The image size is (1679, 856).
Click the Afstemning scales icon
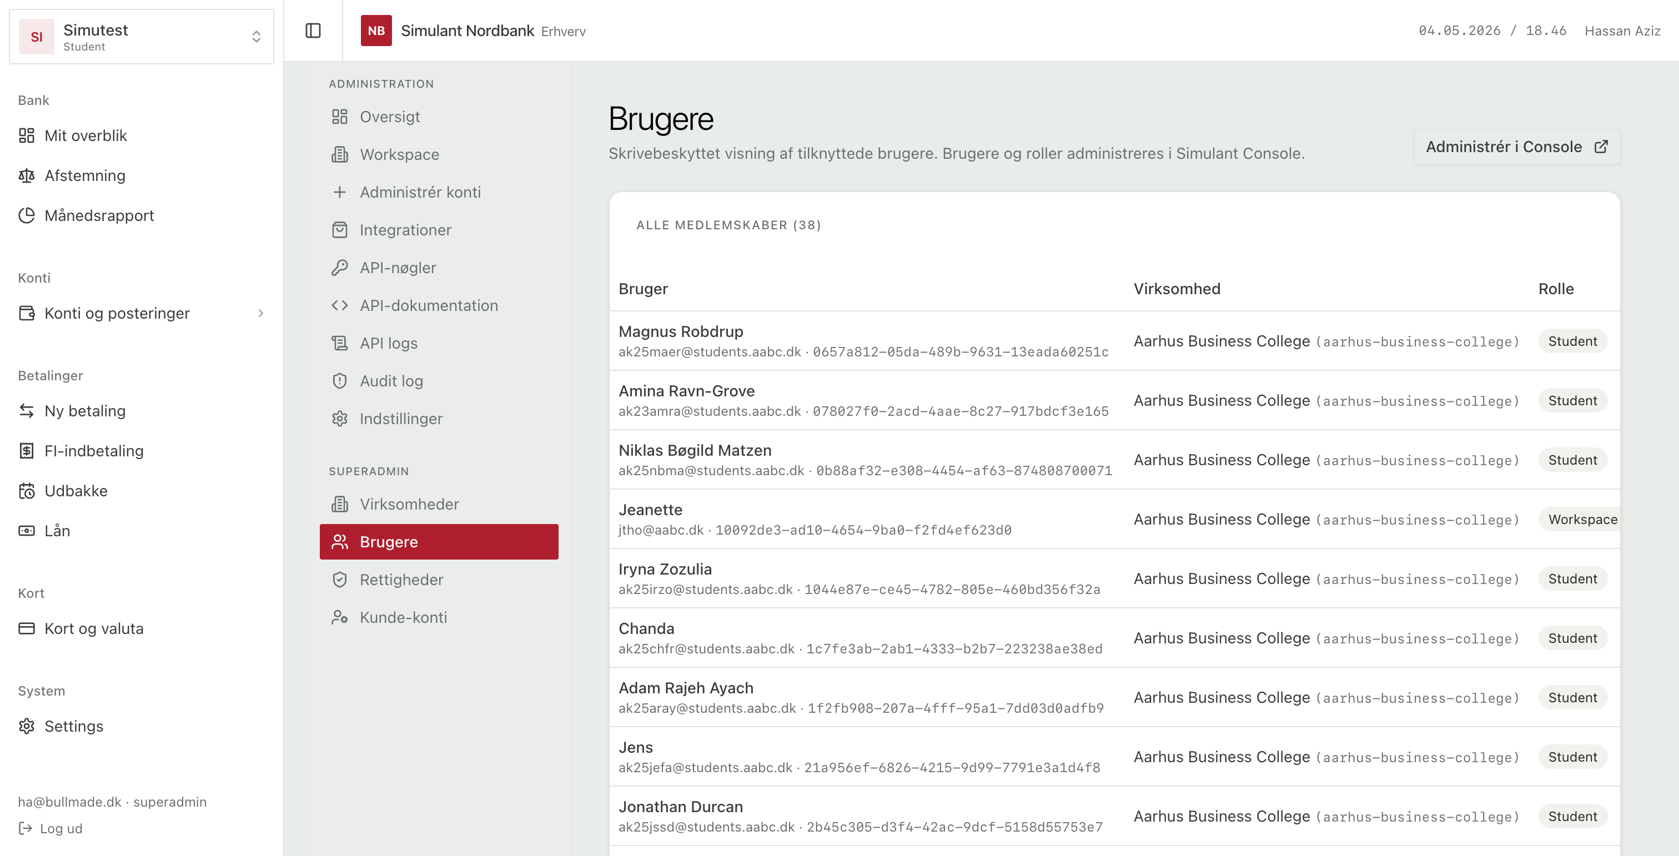pyautogui.click(x=26, y=175)
